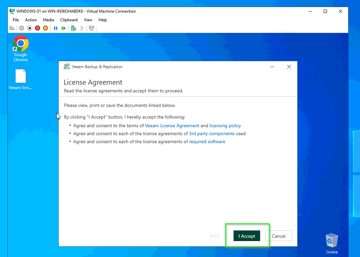Viewport: 360px width, 257px height.
Task: Save VM state with the orange icon
Action: click(x=46, y=28)
